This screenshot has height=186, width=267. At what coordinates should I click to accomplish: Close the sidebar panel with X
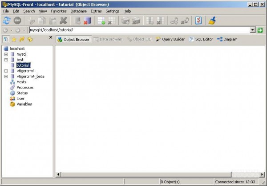[51, 37]
